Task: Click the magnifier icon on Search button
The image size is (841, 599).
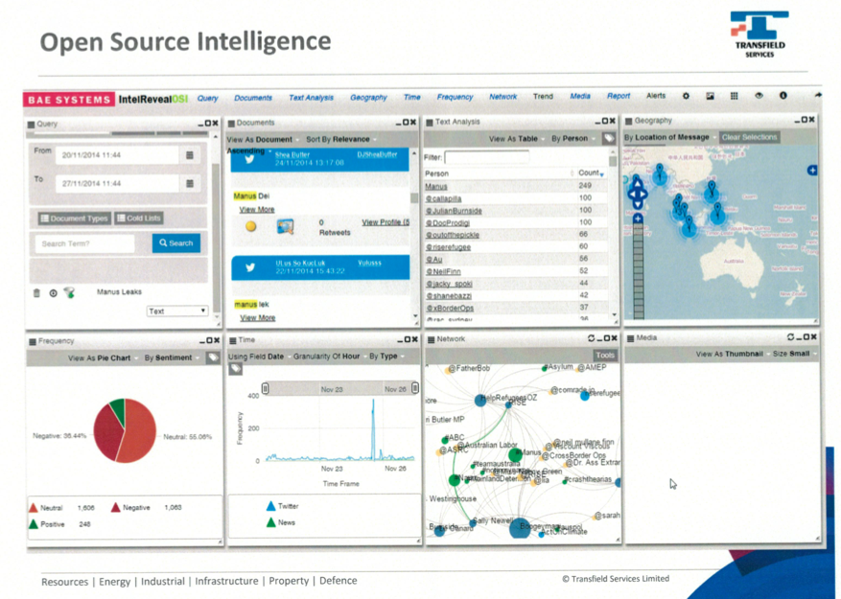Action: [163, 242]
